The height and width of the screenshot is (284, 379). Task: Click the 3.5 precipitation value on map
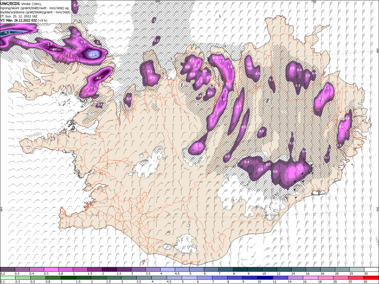(99, 78)
